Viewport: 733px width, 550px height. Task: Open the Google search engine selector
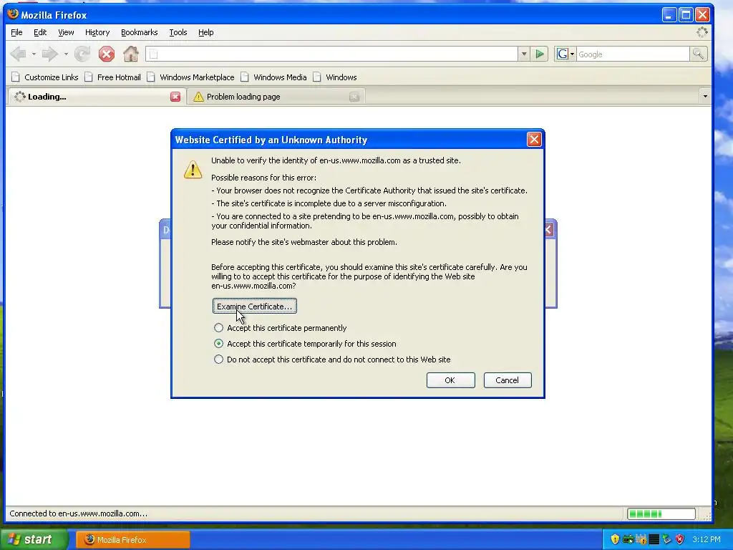pyautogui.click(x=565, y=54)
